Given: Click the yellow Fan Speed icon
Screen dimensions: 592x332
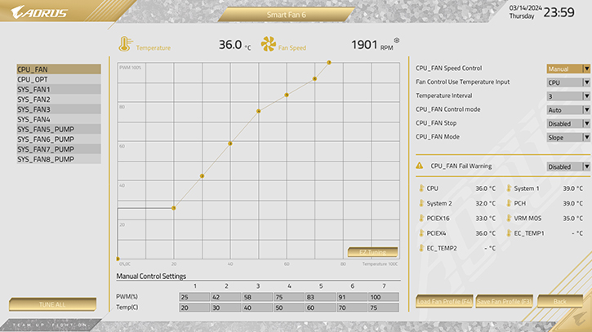Looking at the screenshot, I should coord(268,44).
